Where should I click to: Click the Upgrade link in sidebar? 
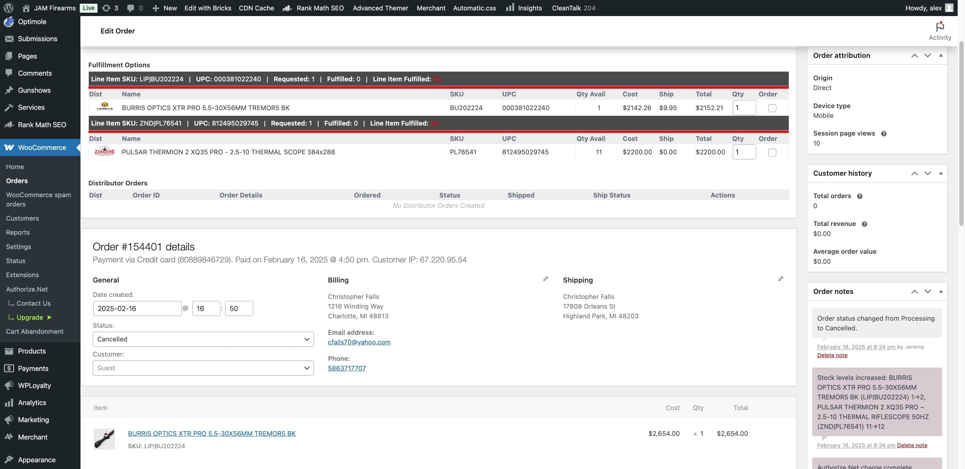(x=29, y=317)
